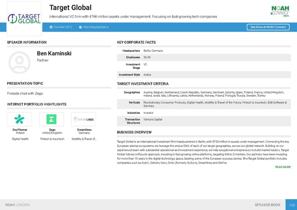This screenshot has width=297, height=210.
Task: Click the Target Global title heading
Action: tap(71, 7)
